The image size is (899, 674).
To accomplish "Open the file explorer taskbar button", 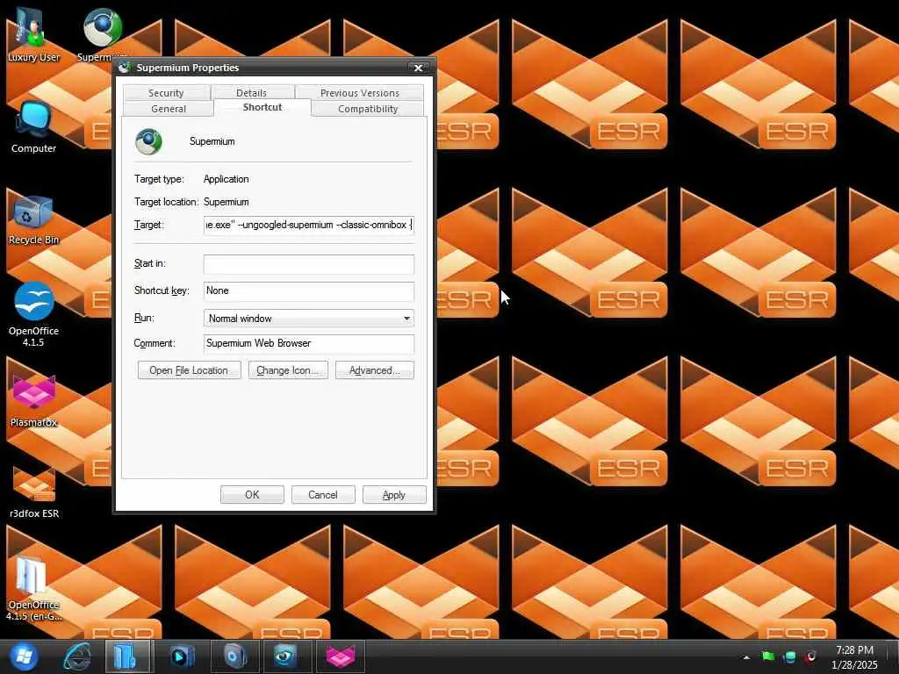I will click(128, 656).
